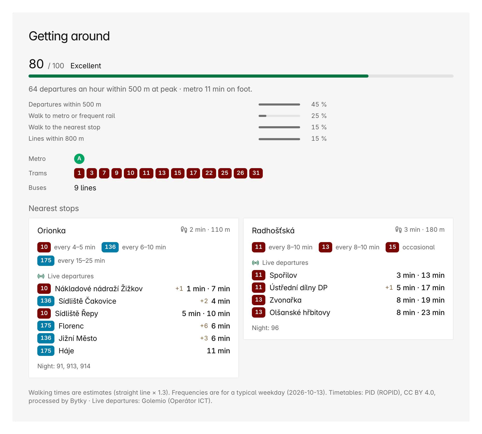Click the Háje departure row
482x434 pixels.
134,351
